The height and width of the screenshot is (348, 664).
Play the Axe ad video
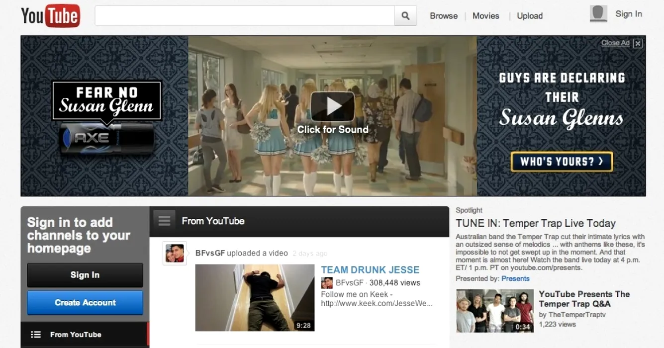tap(333, 106)
